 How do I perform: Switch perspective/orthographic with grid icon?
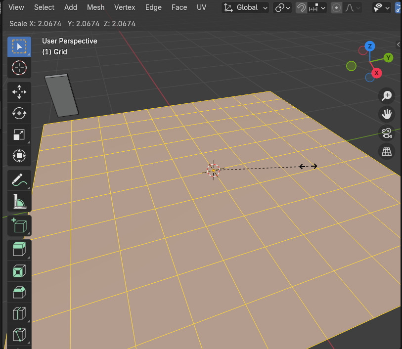(387, 152)
